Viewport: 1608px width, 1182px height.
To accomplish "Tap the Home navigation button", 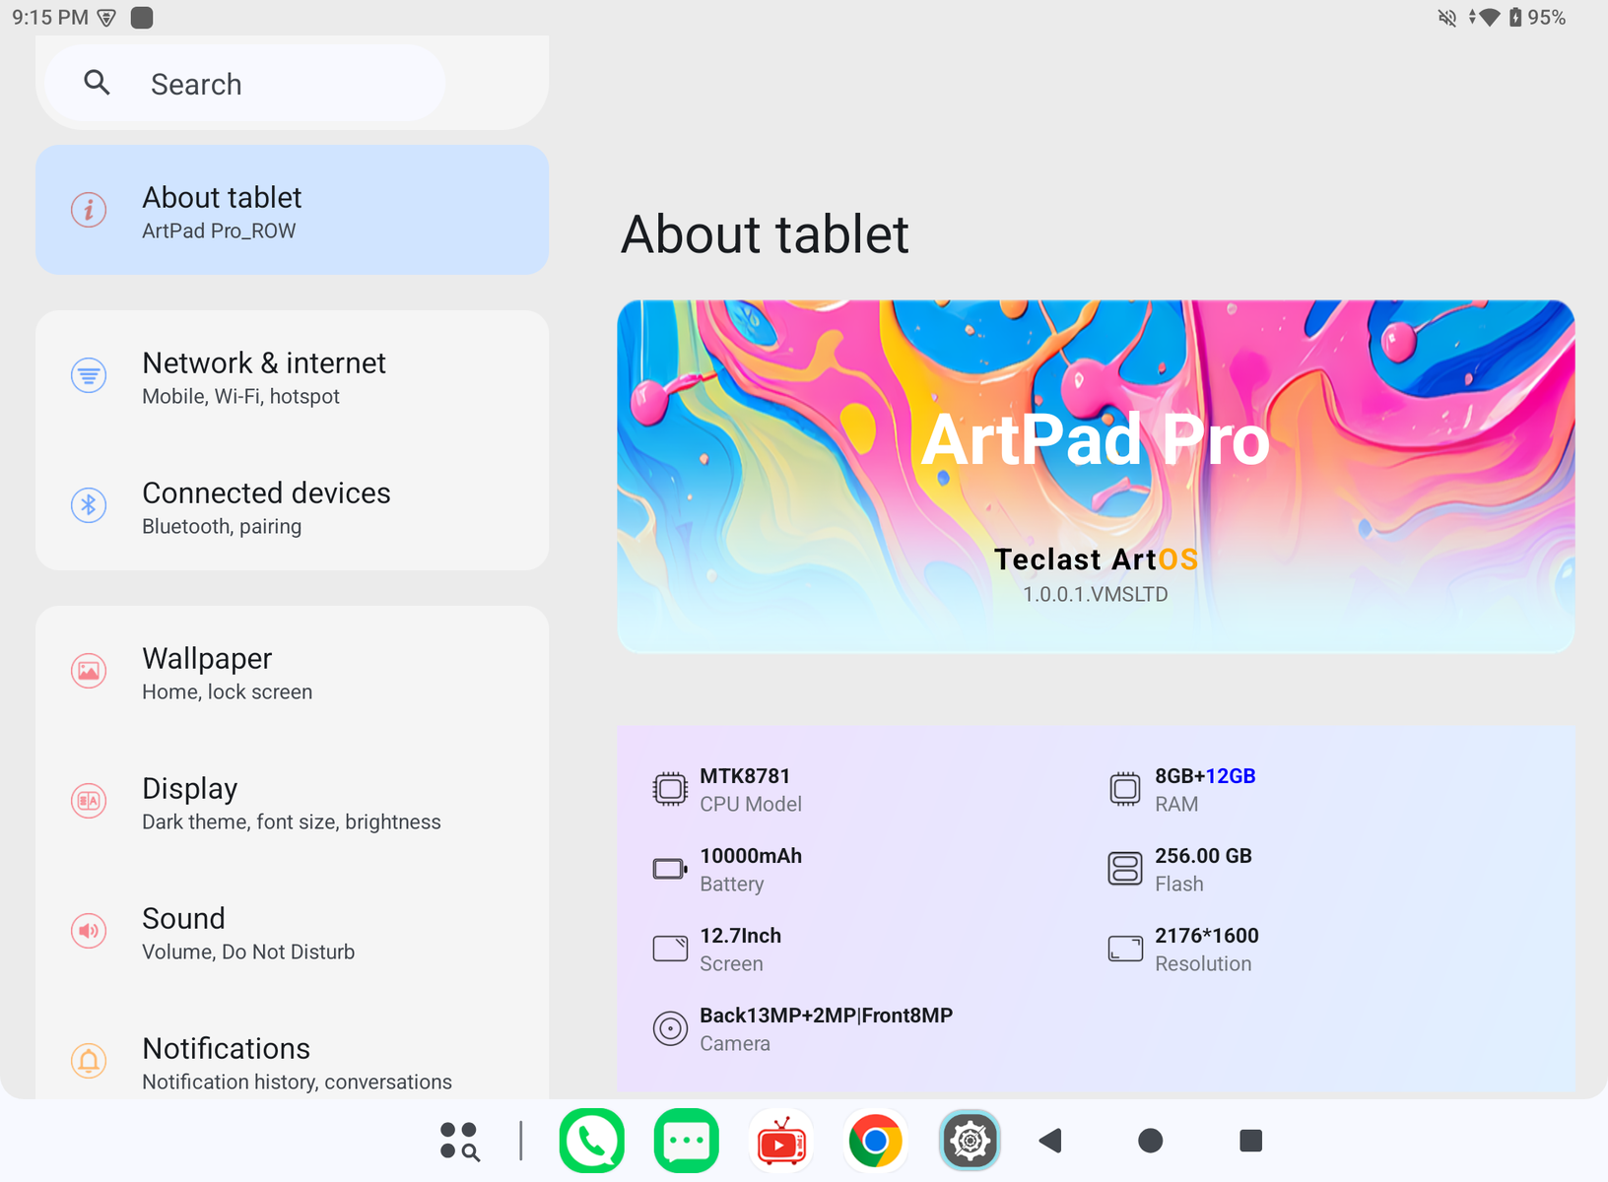I will click(1150, 1141).
